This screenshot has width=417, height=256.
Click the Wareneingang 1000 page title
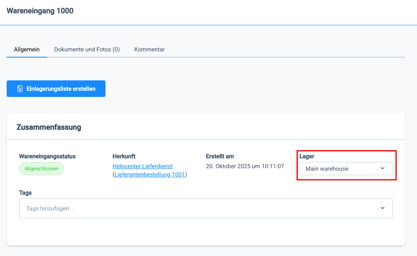coord(40,11)
